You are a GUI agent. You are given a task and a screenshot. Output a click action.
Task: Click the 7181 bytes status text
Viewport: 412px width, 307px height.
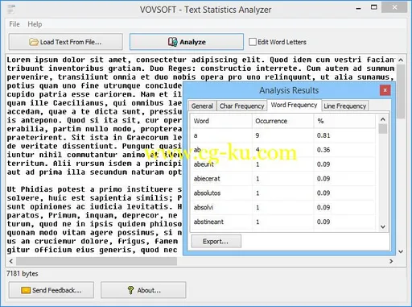click(x=23, y=273)
